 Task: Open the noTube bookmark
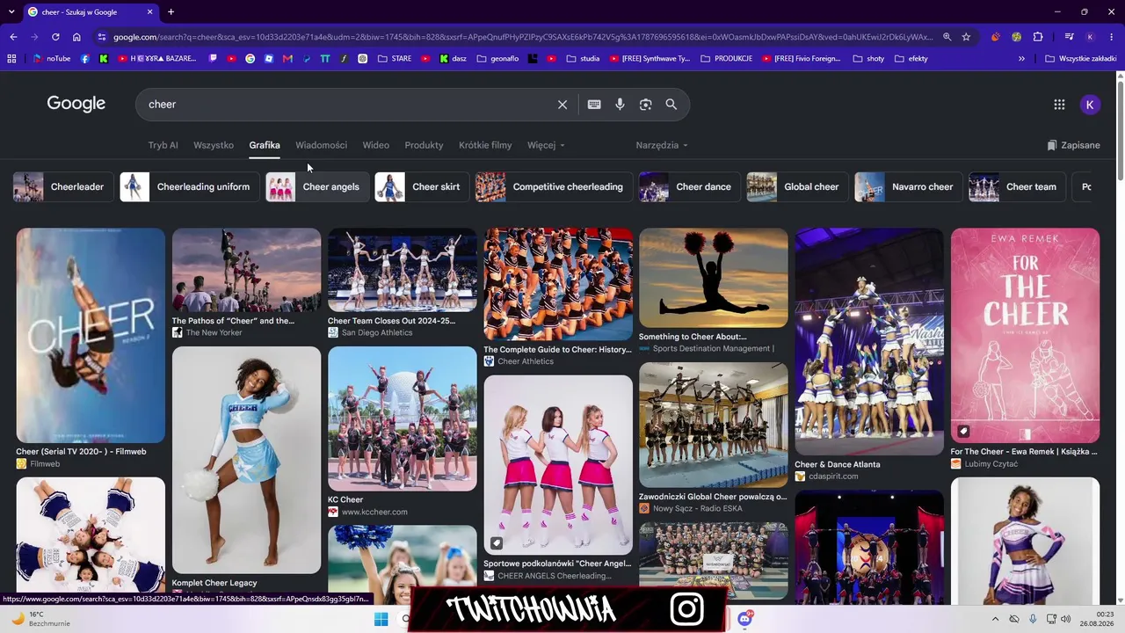(51, 59)
